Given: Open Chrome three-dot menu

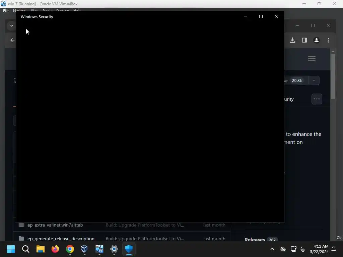Looking at the screenshot, I should point(329,40).
